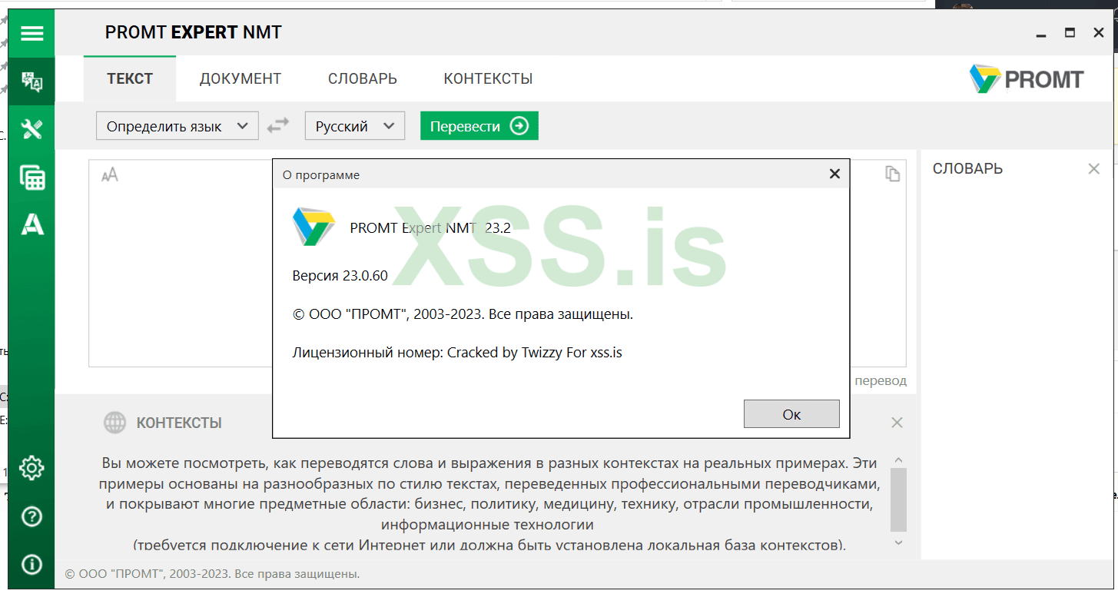Switch to the СЛОВАРЬ tab
Screen dimensions: 1118x594
point(363,78)
